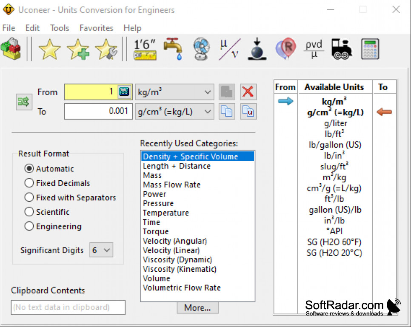The width and height of the screenshot is (411, 327).
Task: Choose SG (H2O 60°F) unit
Action: 334,242
